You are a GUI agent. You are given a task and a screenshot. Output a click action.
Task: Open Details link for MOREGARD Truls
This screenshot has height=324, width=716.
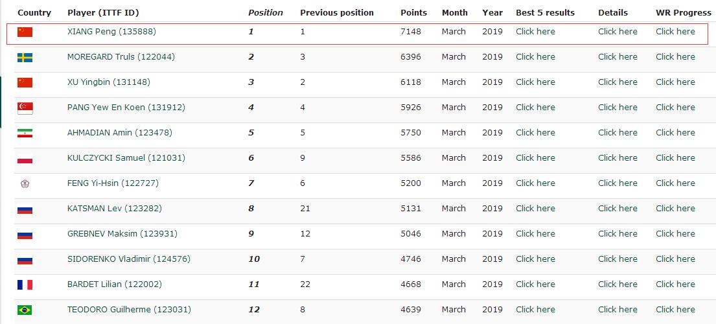pyautogui.click(x=618, y=57)
